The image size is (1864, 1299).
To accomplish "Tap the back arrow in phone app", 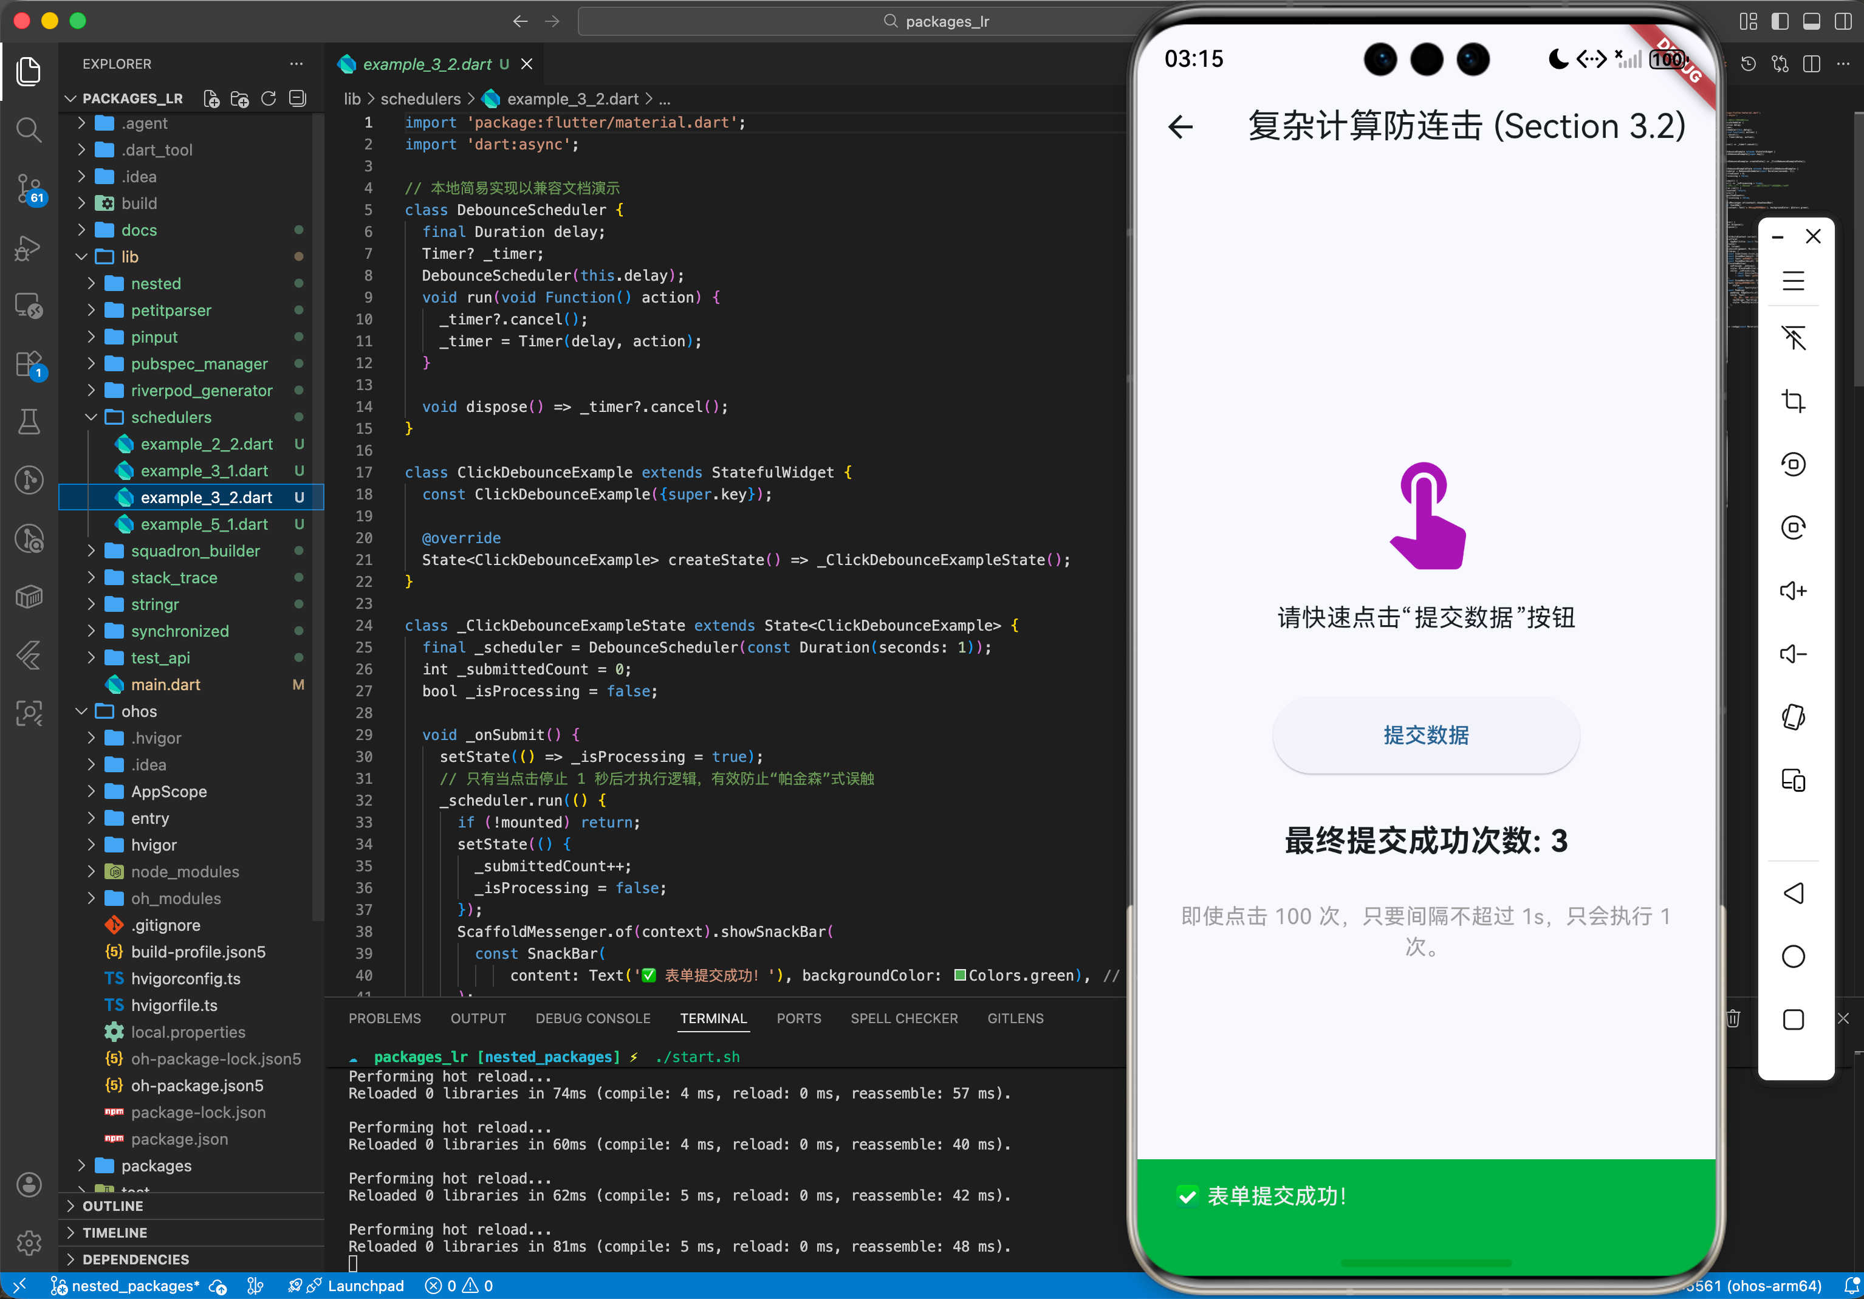I will pos(1180,126).
